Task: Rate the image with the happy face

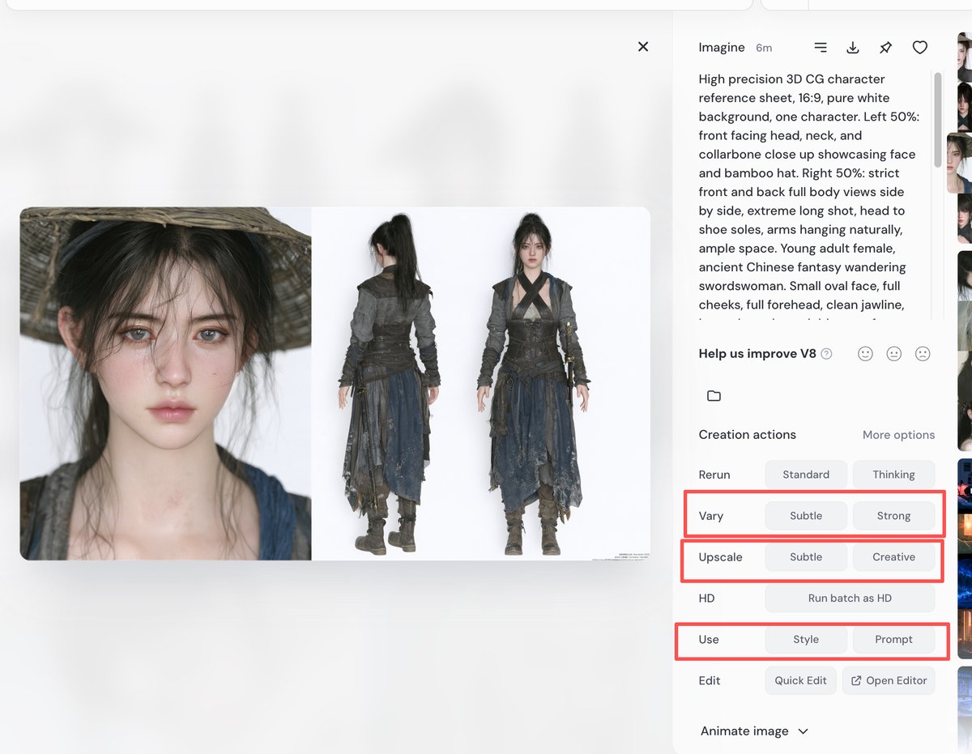Action: [865, 354]
